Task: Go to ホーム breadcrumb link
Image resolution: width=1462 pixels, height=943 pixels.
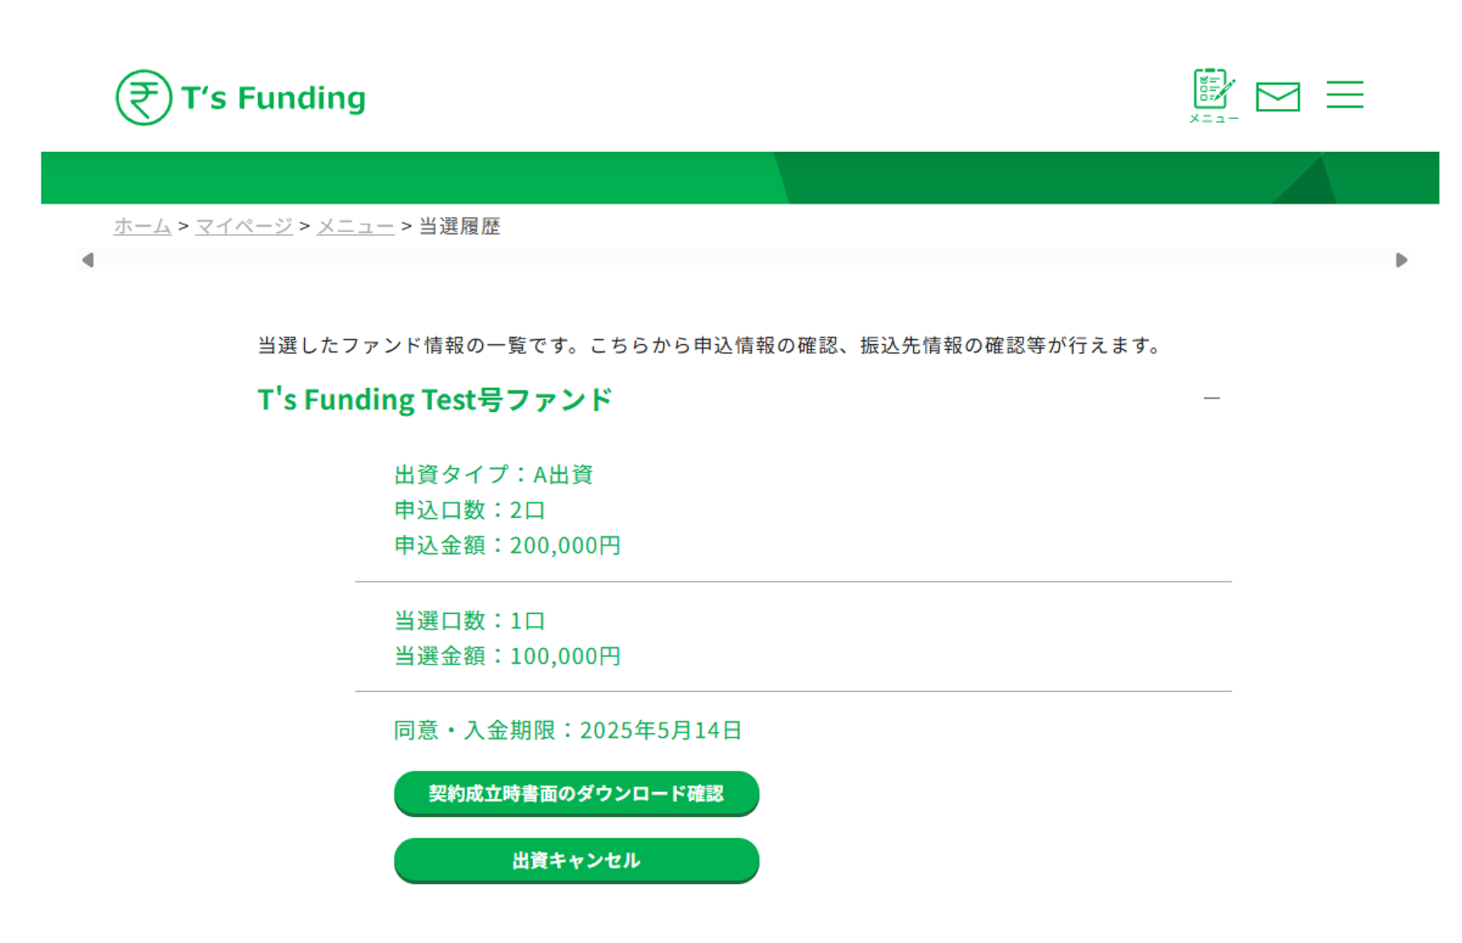Action: point(142,226)
